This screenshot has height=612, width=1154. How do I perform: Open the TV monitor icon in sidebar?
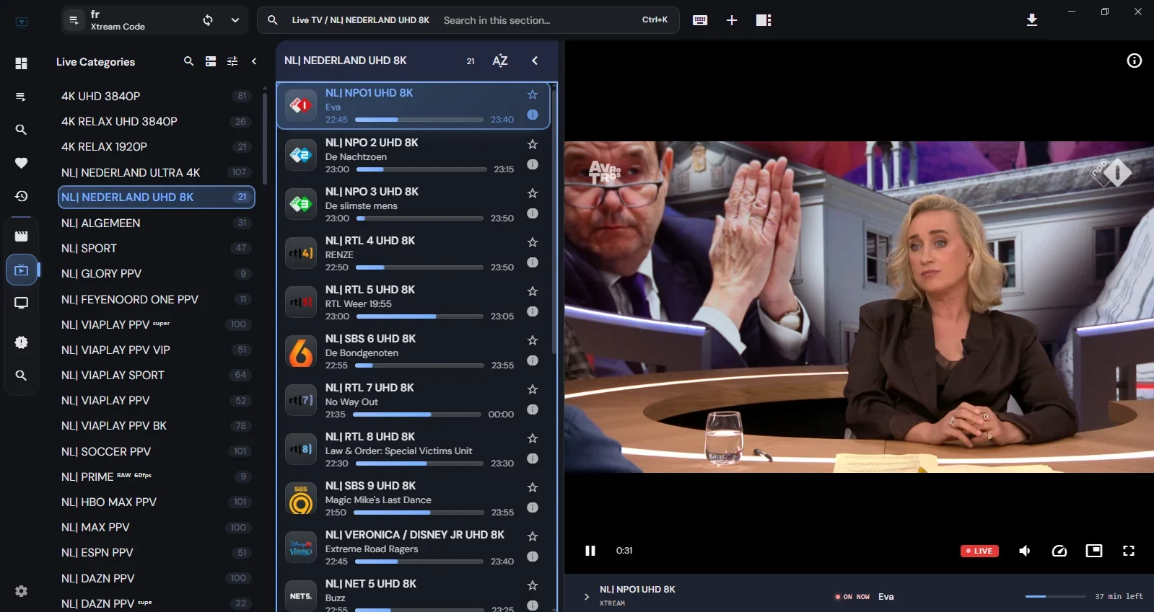(21, 303)
